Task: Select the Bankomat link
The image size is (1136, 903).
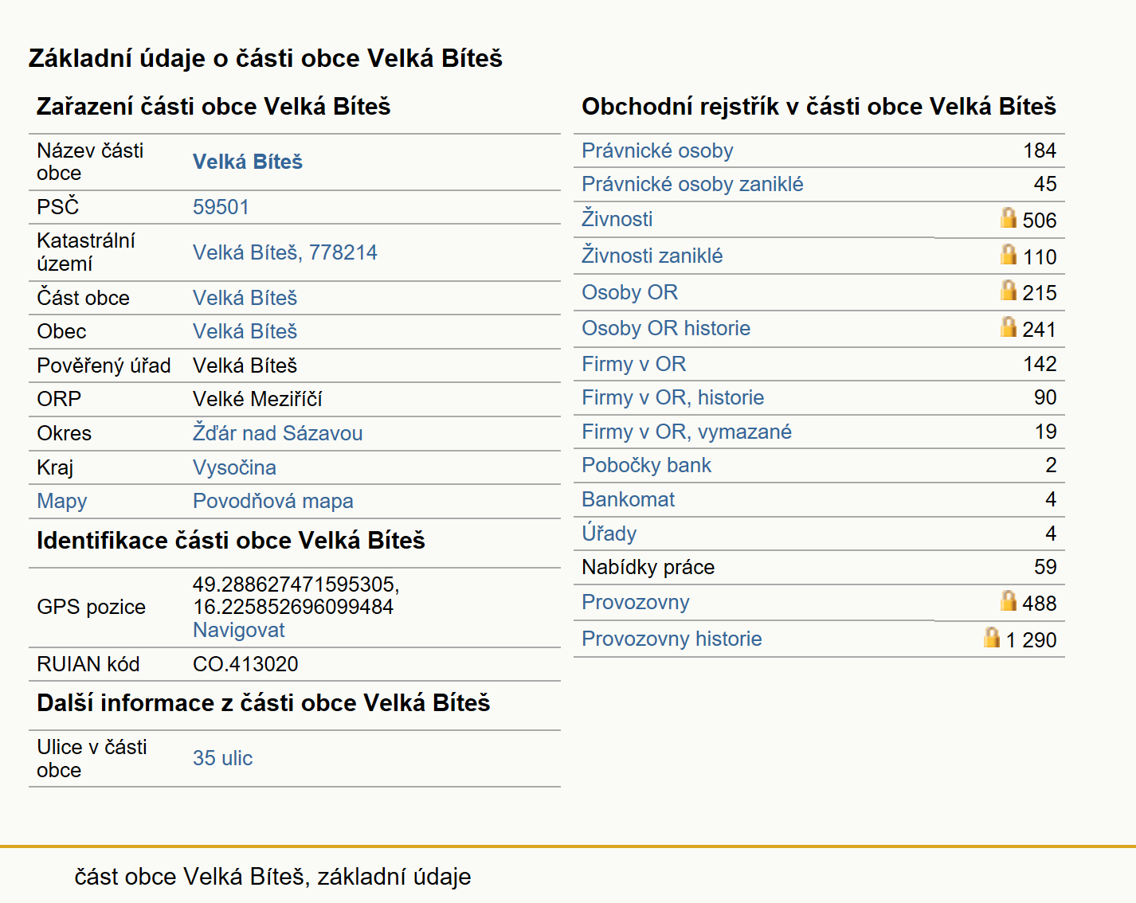Action: (628, 499)
